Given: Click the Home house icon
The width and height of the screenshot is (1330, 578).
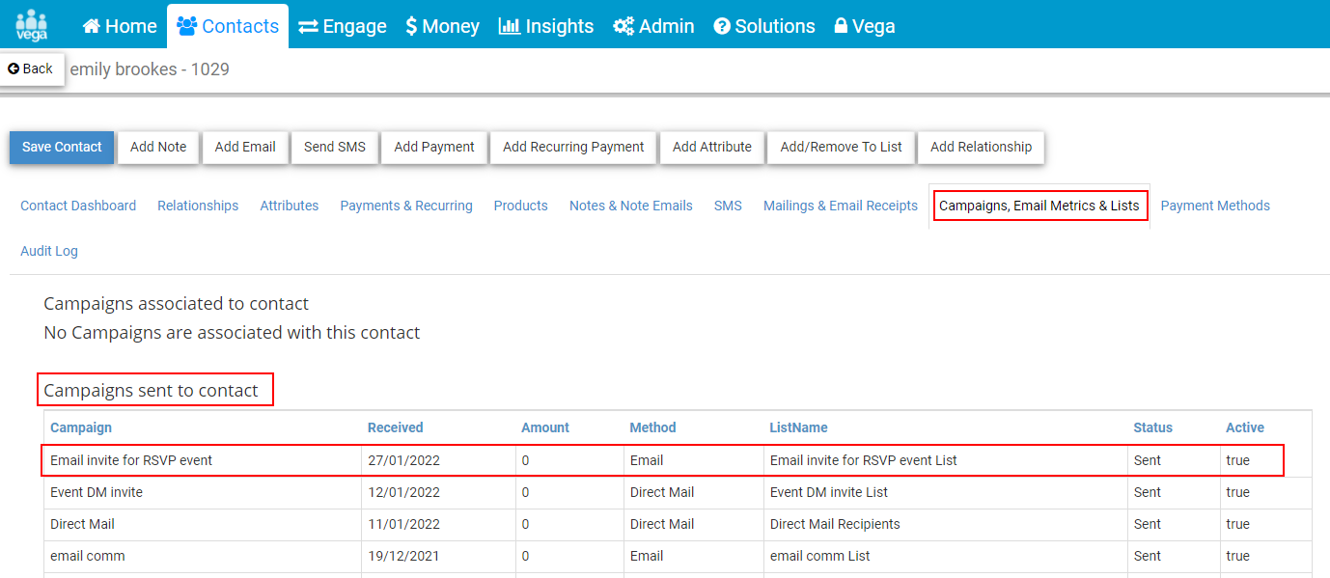Looking at the screenshot, I should coord(92,26).
